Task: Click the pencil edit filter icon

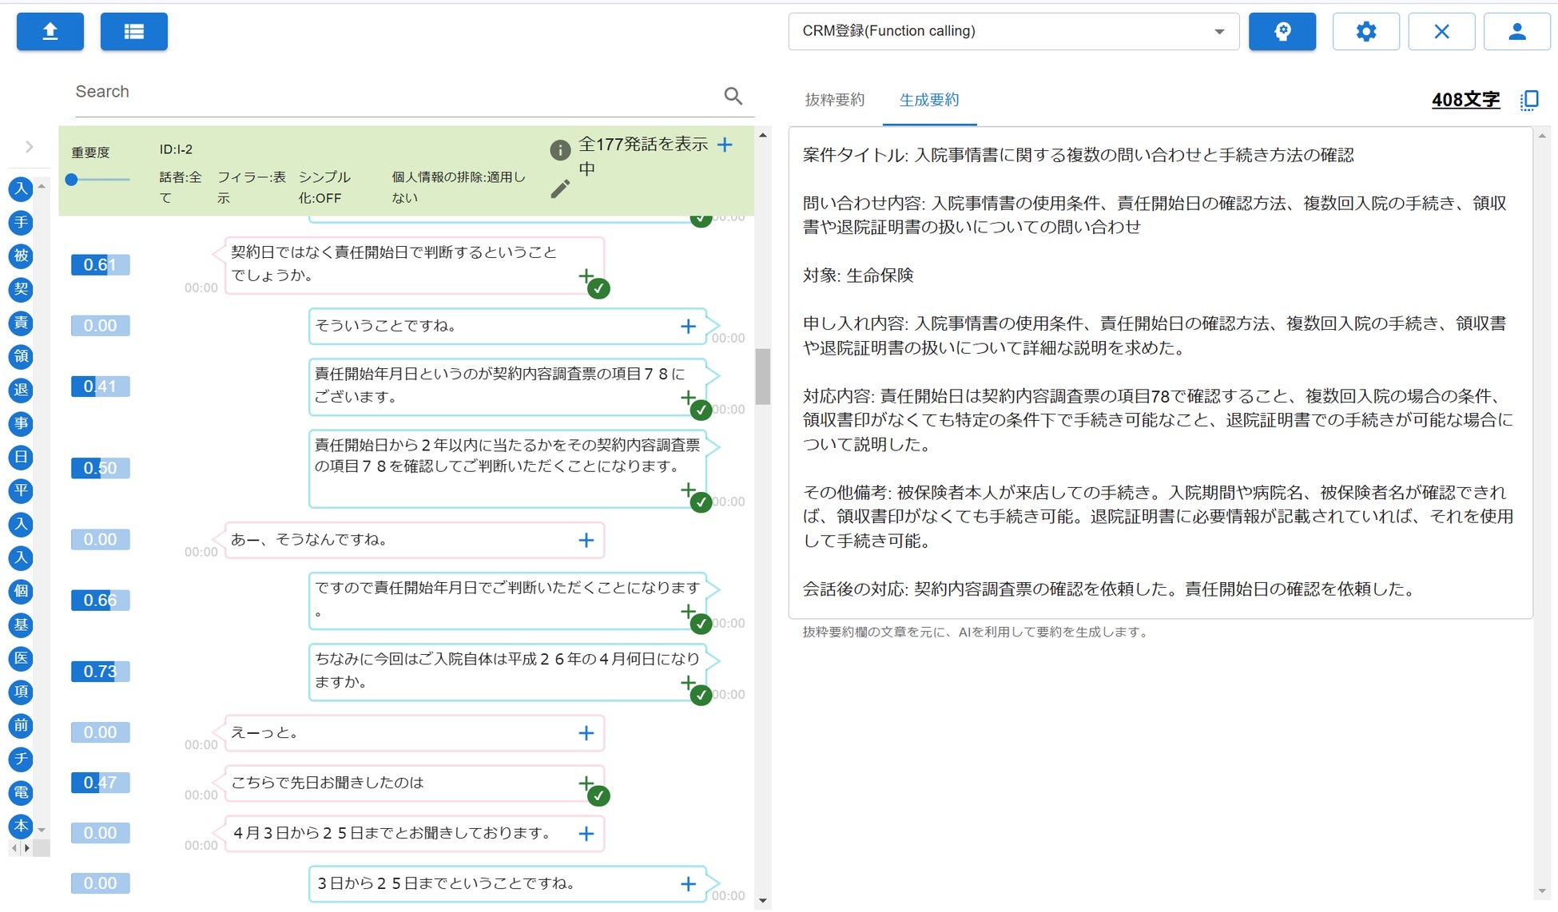Action: (x=560, y=189)
